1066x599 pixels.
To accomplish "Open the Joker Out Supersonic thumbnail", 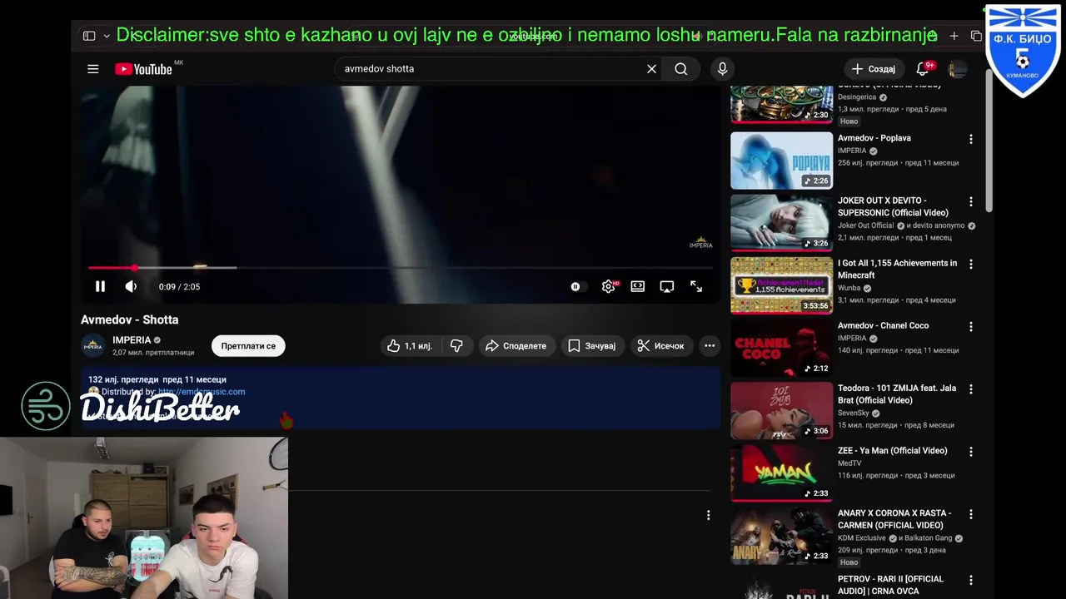I will tap(782, 223).
